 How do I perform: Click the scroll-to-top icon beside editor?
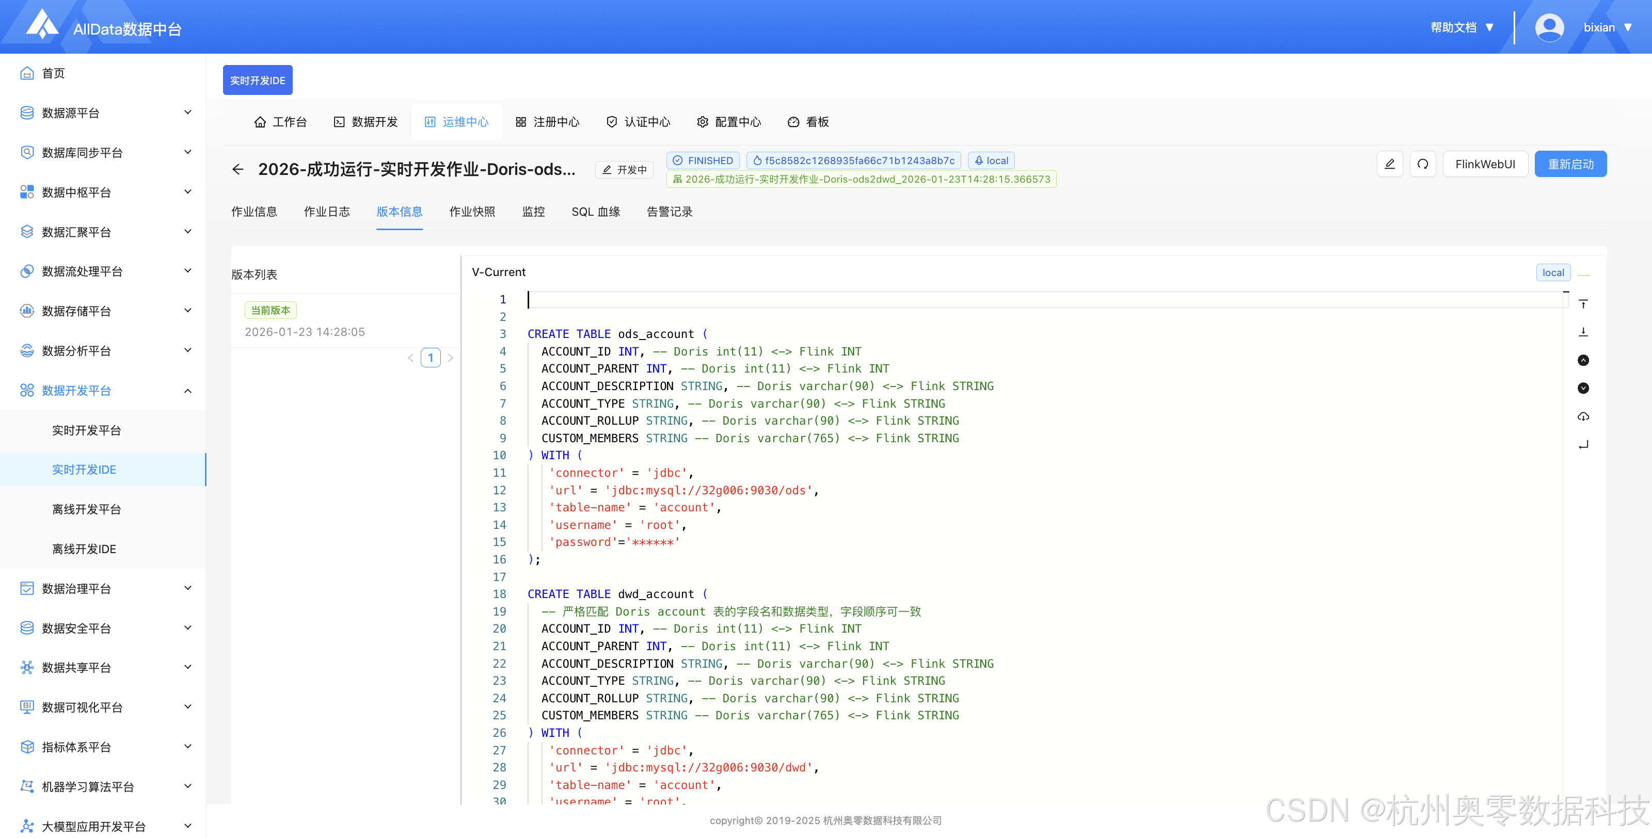coord(1583,304)
